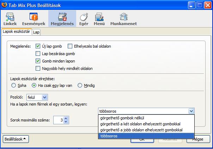Decrease Sorok maximális száma value
This screenshot has width=213, height=149.
point(66,122)
